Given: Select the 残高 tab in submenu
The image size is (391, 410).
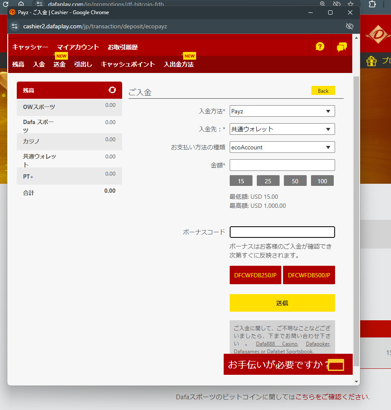Looking at the screenshot, I should [18, 64].
